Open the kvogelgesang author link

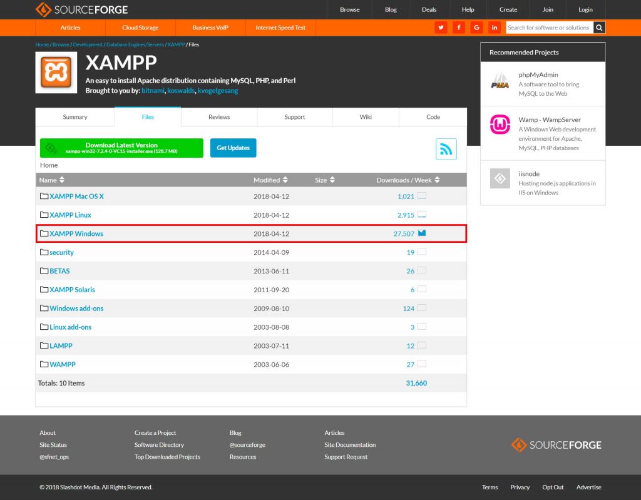click(x=218, y=90)
